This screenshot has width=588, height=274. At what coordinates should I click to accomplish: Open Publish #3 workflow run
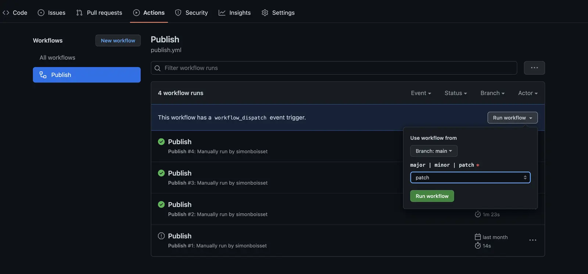coord(180,173)
